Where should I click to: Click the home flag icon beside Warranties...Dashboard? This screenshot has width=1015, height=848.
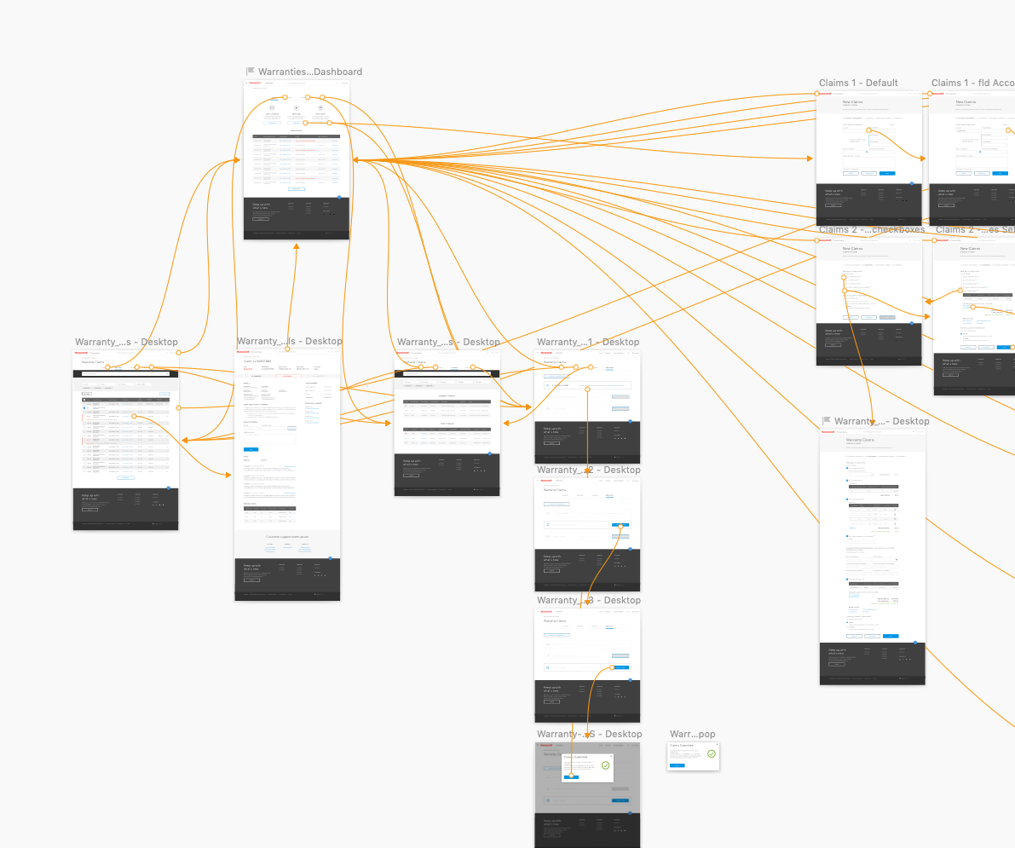coord(251,72)
